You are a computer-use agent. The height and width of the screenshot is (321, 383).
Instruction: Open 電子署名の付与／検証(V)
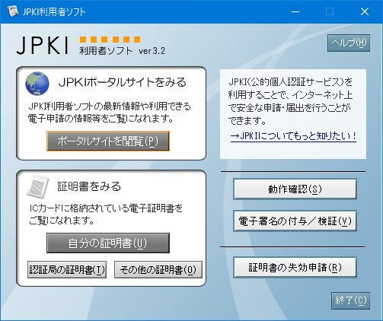tap(295, 221)
